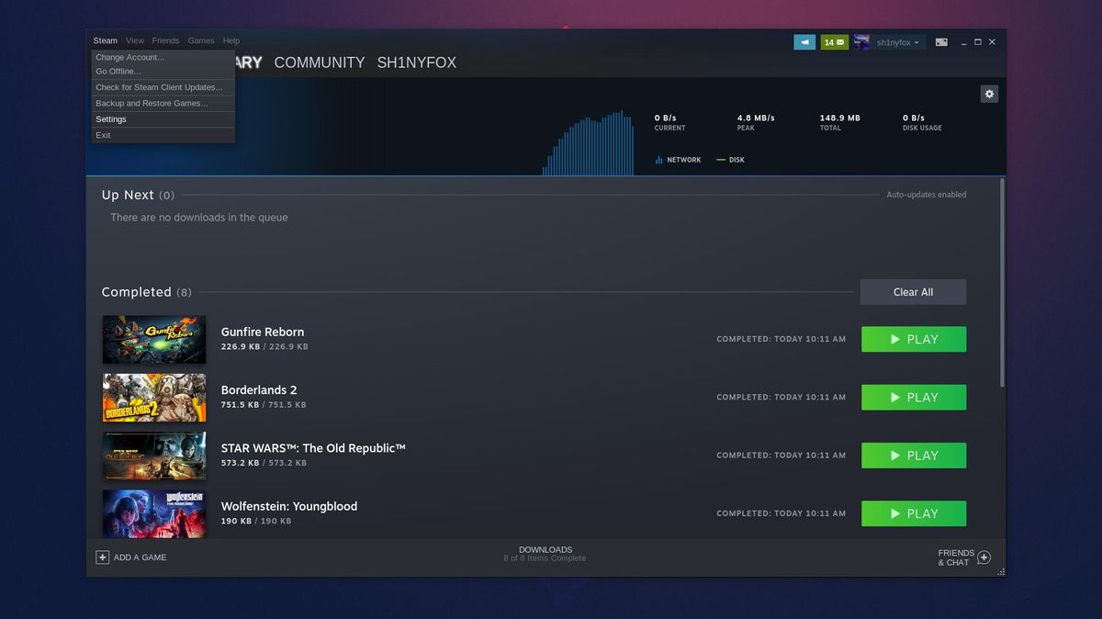Open the Steam menu
The image size is (1102, 619).
[x=106, y=40]
